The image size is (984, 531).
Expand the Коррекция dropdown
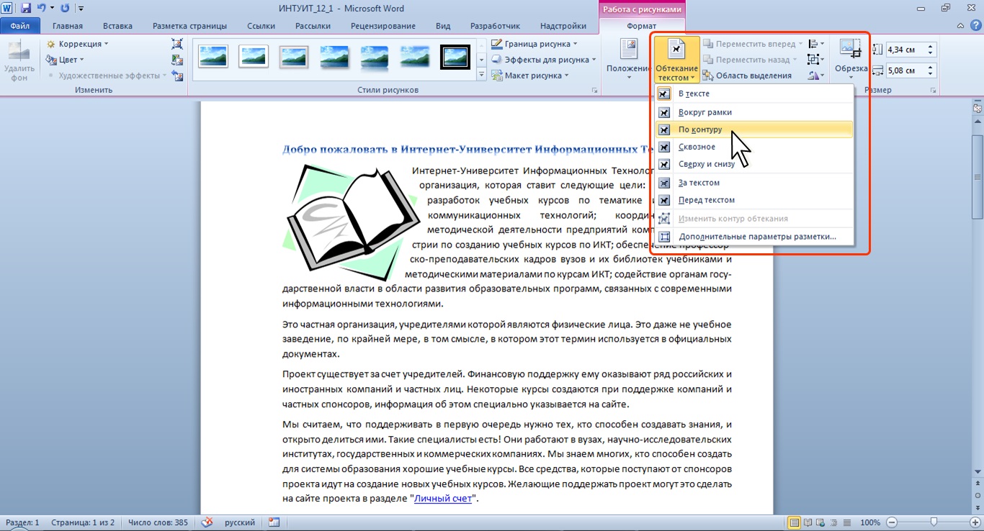(78, 44)
